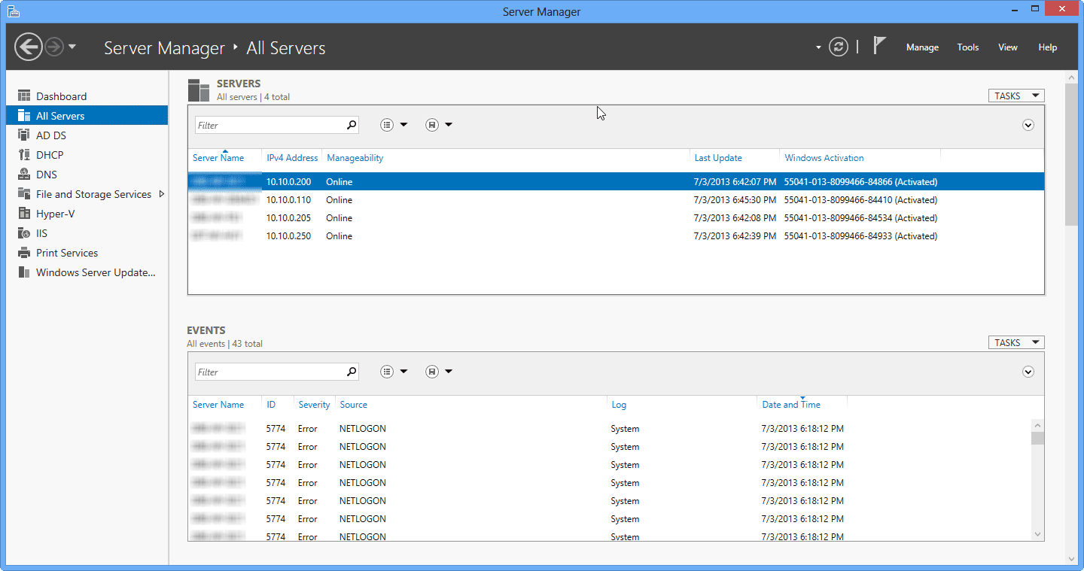Open the IIS role page
The height and width of the screenshot is (571, 1084).
87,233
